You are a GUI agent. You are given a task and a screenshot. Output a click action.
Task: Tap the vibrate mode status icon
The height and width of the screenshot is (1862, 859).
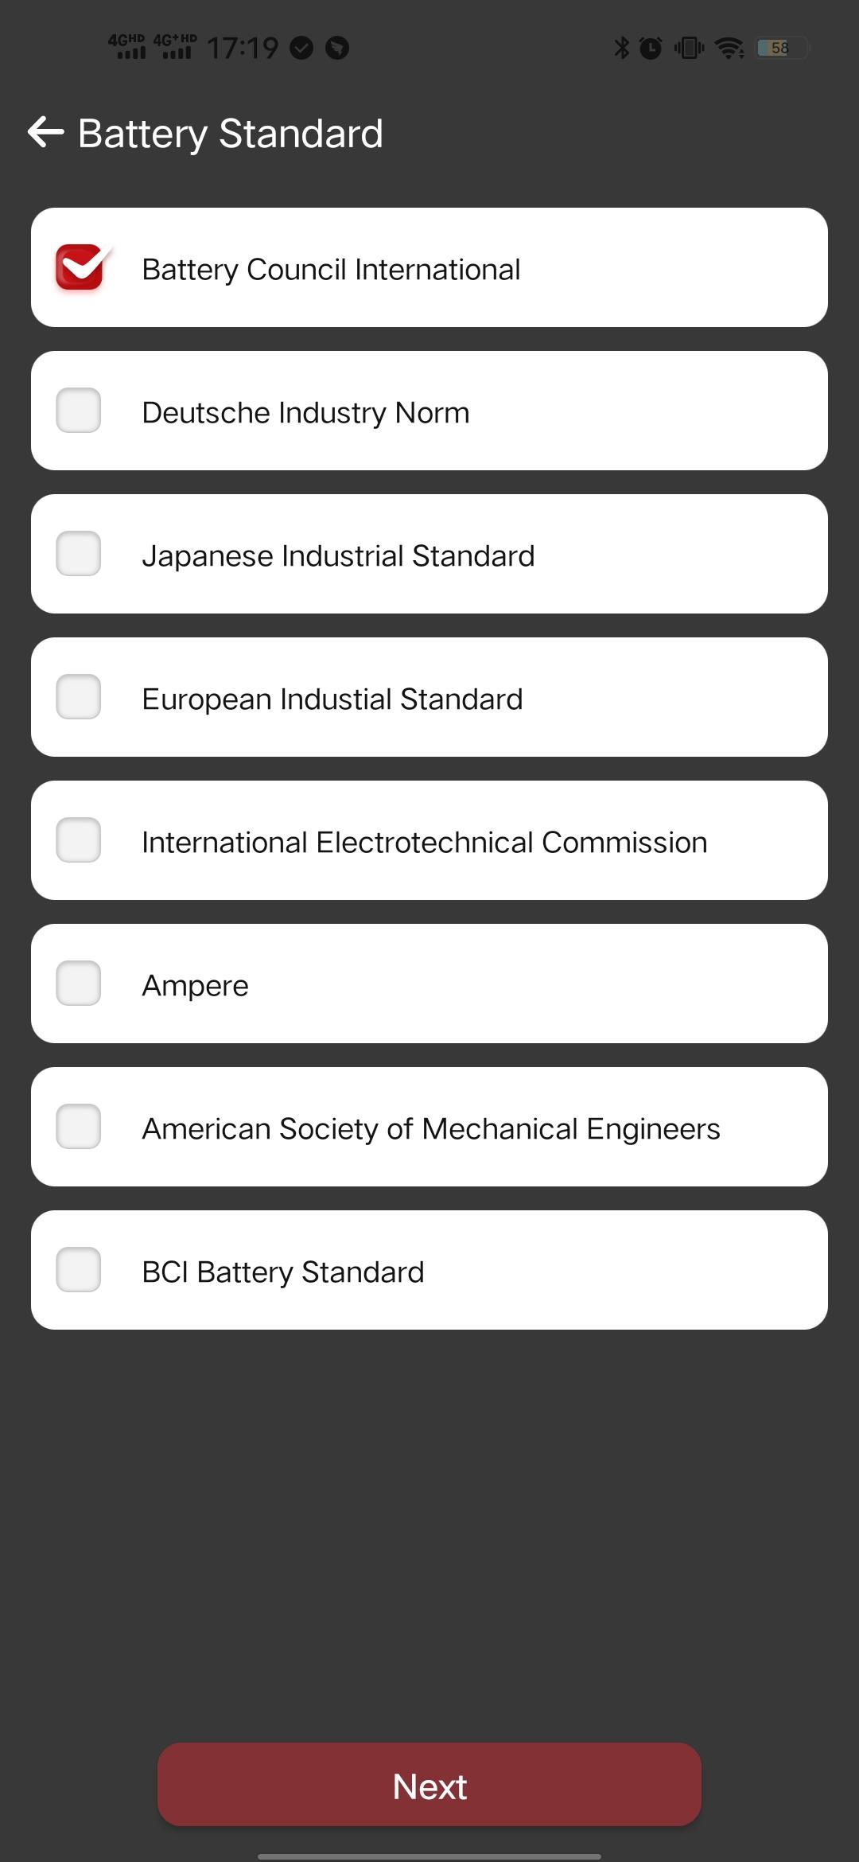[x=689, y=48]
